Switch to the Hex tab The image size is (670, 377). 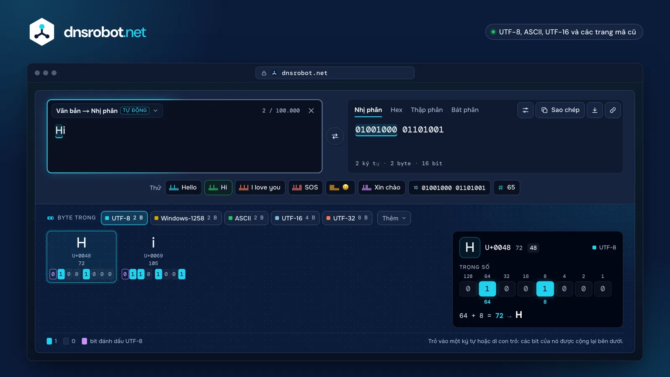click(396, 110)
